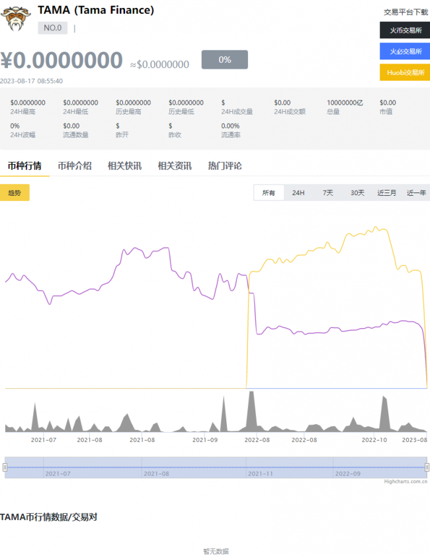
Task: Open the yellow Huobi交易所 button
Action: coord(405,73)
